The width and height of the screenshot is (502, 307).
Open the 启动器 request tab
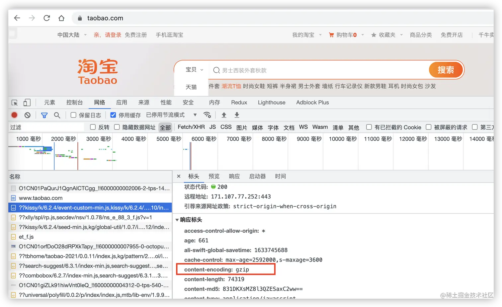click(x=257, y=176)
